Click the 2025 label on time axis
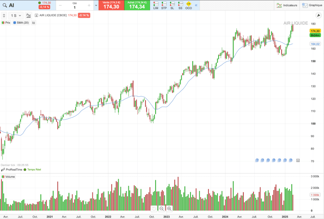The image size is (324, 219). coord(285,217)
